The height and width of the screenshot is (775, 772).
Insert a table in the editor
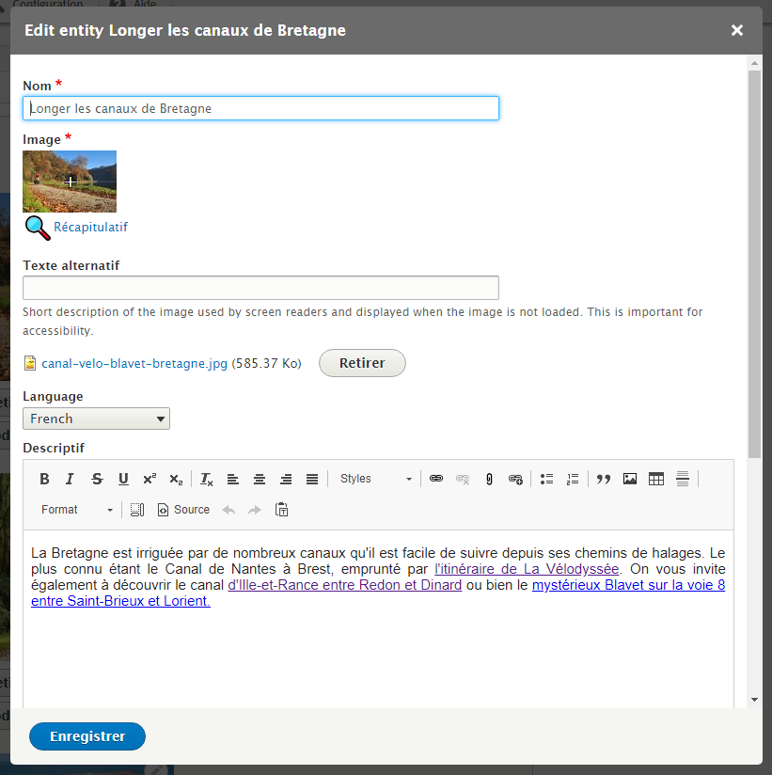656,479
